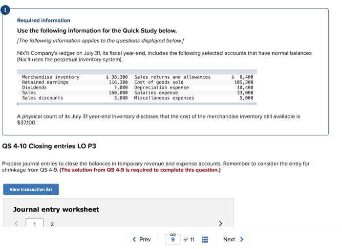This screenshot has height=249, width=342.
Task: Select Cost of goods sold value 105,300
Action: (244, 82)
